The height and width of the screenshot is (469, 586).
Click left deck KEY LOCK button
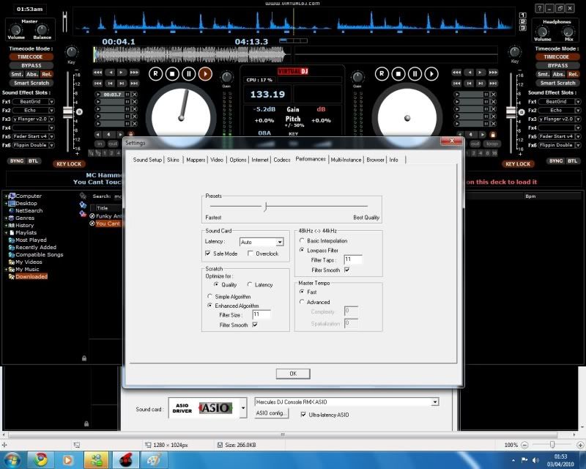pyautogui.click(x=69, y=164)
